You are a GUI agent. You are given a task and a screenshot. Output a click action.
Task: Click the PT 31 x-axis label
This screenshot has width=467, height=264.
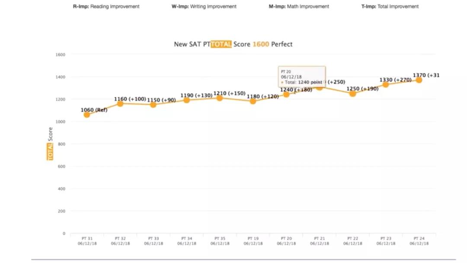tap(87, 241)
